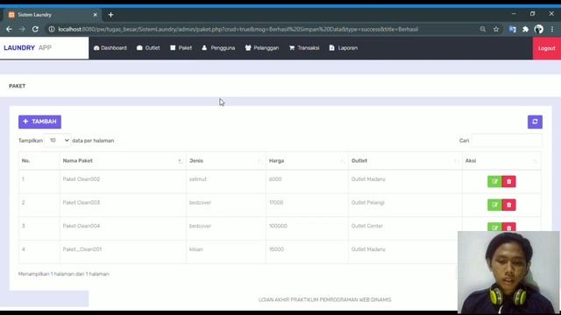Close the Sistem Laundry tab
The height and width of the screenshot is (315, 561).
coord(95,15)
